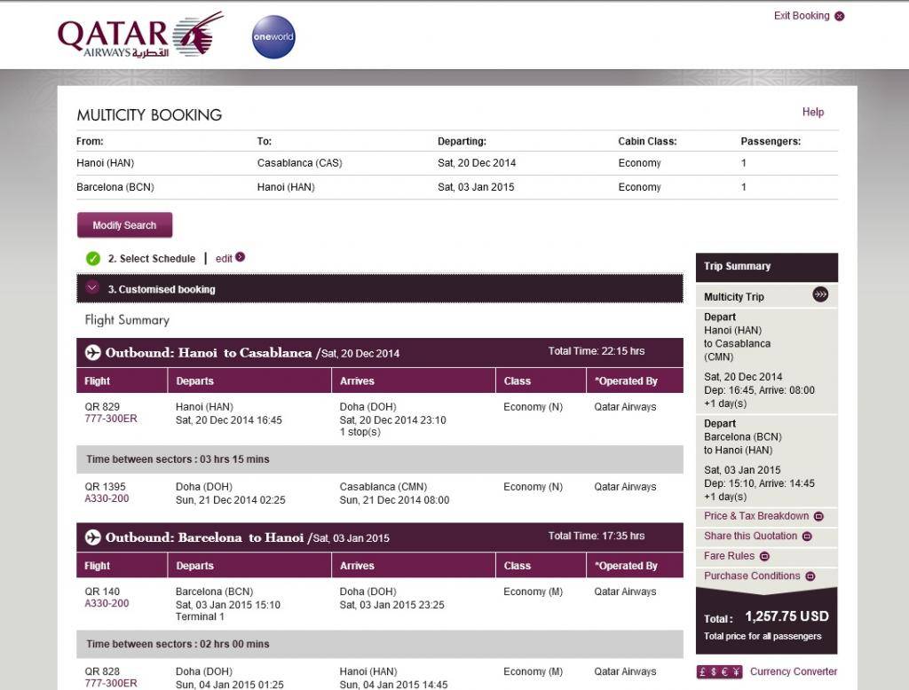Screen dimensions: 909x690
Task: Open the Currency Converter link
Action: (794, 671)
